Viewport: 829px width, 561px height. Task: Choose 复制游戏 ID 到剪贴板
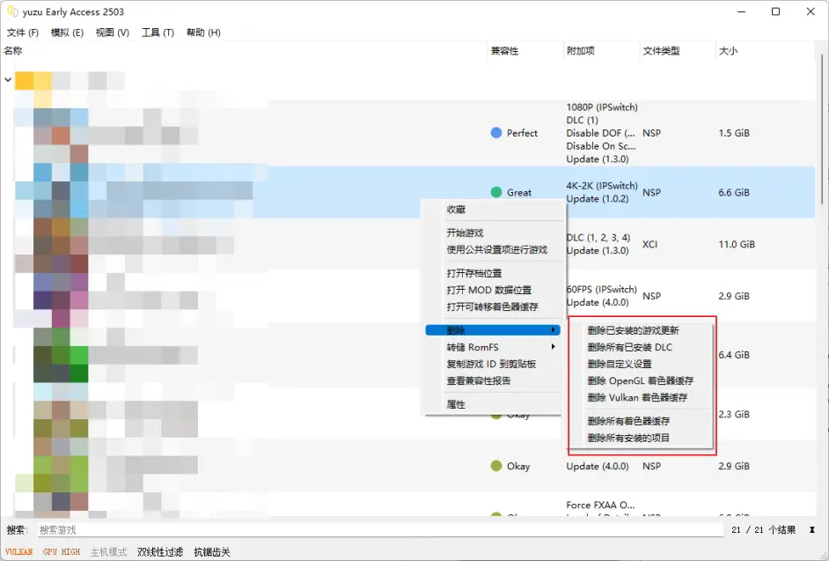pos(491,364)
